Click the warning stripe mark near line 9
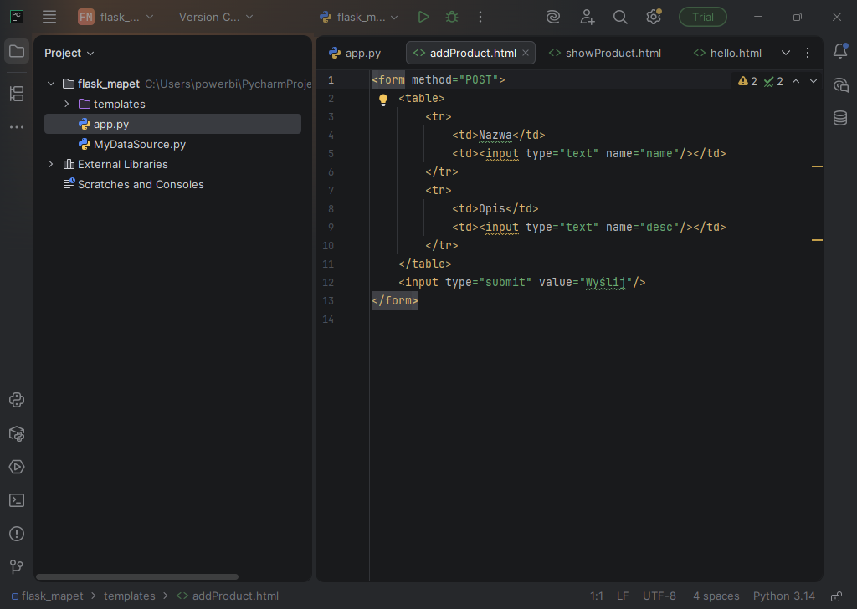 click(x=817, y=240)
